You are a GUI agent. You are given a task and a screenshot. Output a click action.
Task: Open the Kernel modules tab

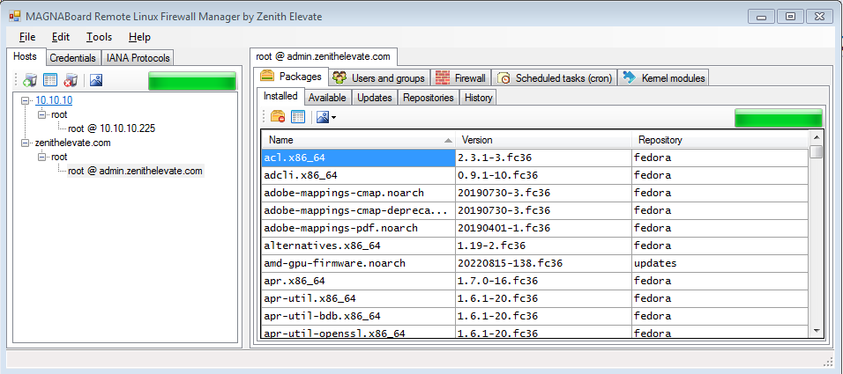(664, 78)
